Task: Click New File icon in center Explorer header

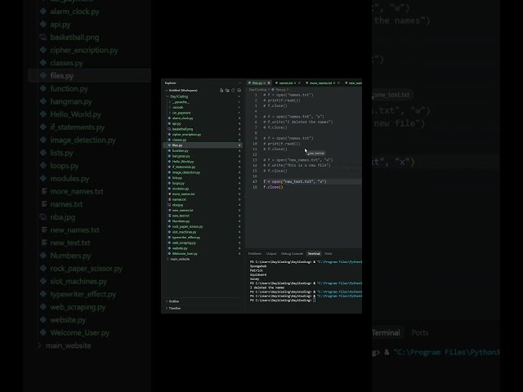Action: point(221,91)
